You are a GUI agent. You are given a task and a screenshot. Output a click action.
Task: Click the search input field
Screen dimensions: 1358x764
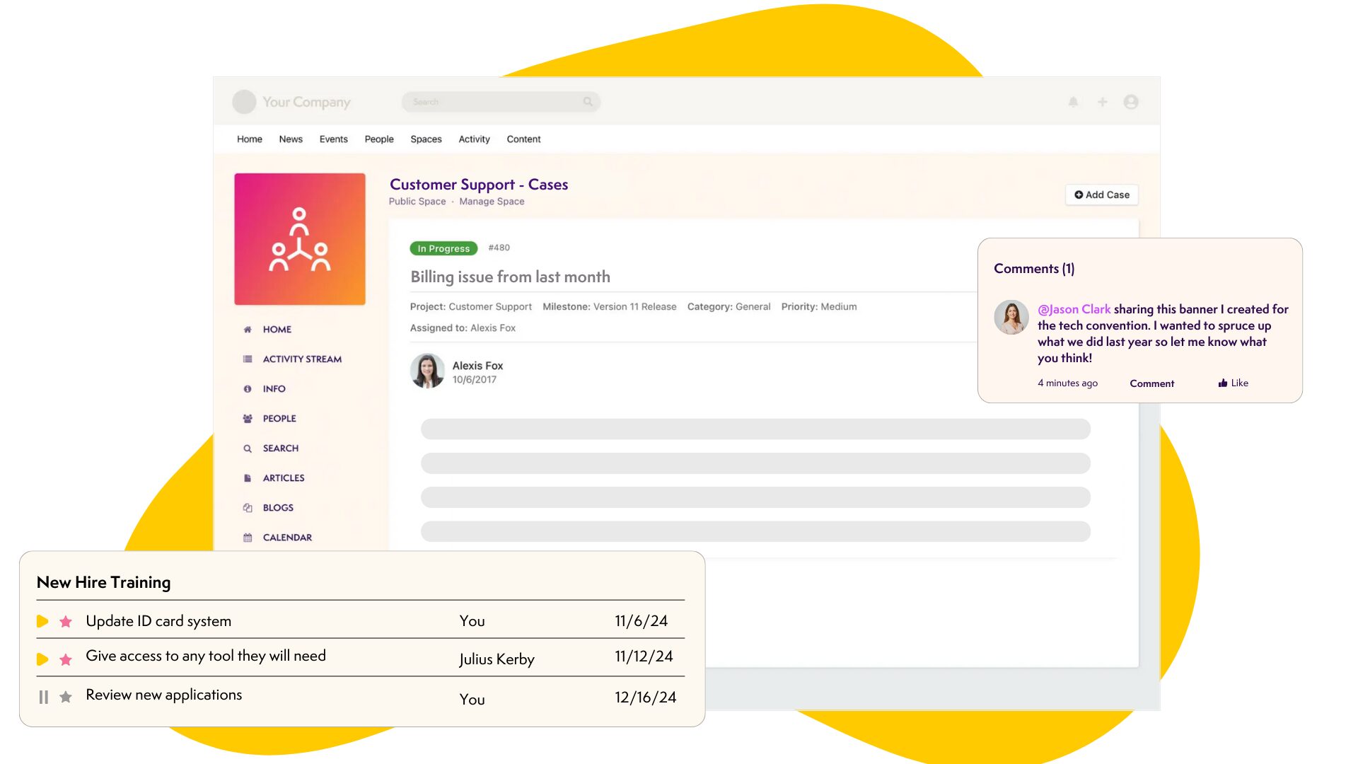coord(499,102)
